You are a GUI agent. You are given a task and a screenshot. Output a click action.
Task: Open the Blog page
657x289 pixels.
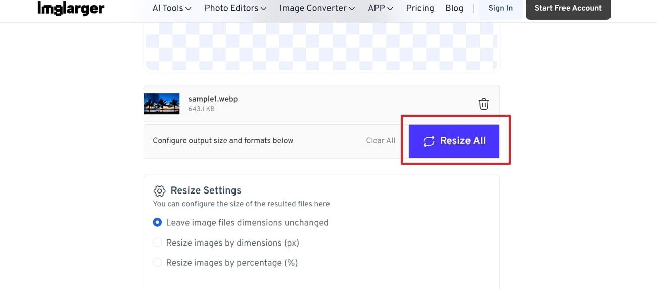click(x=454, y=8)
